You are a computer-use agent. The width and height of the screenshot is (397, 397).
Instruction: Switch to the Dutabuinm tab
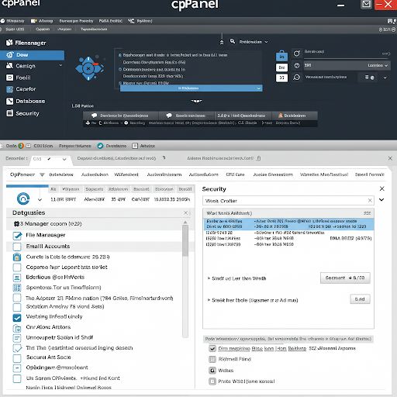[295, 116]
